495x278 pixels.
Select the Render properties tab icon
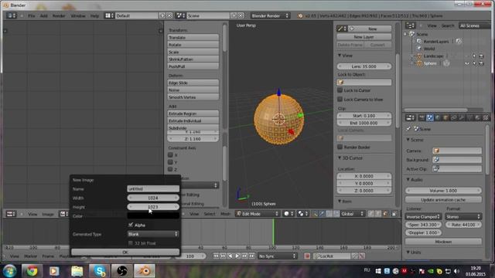[422, 117]
